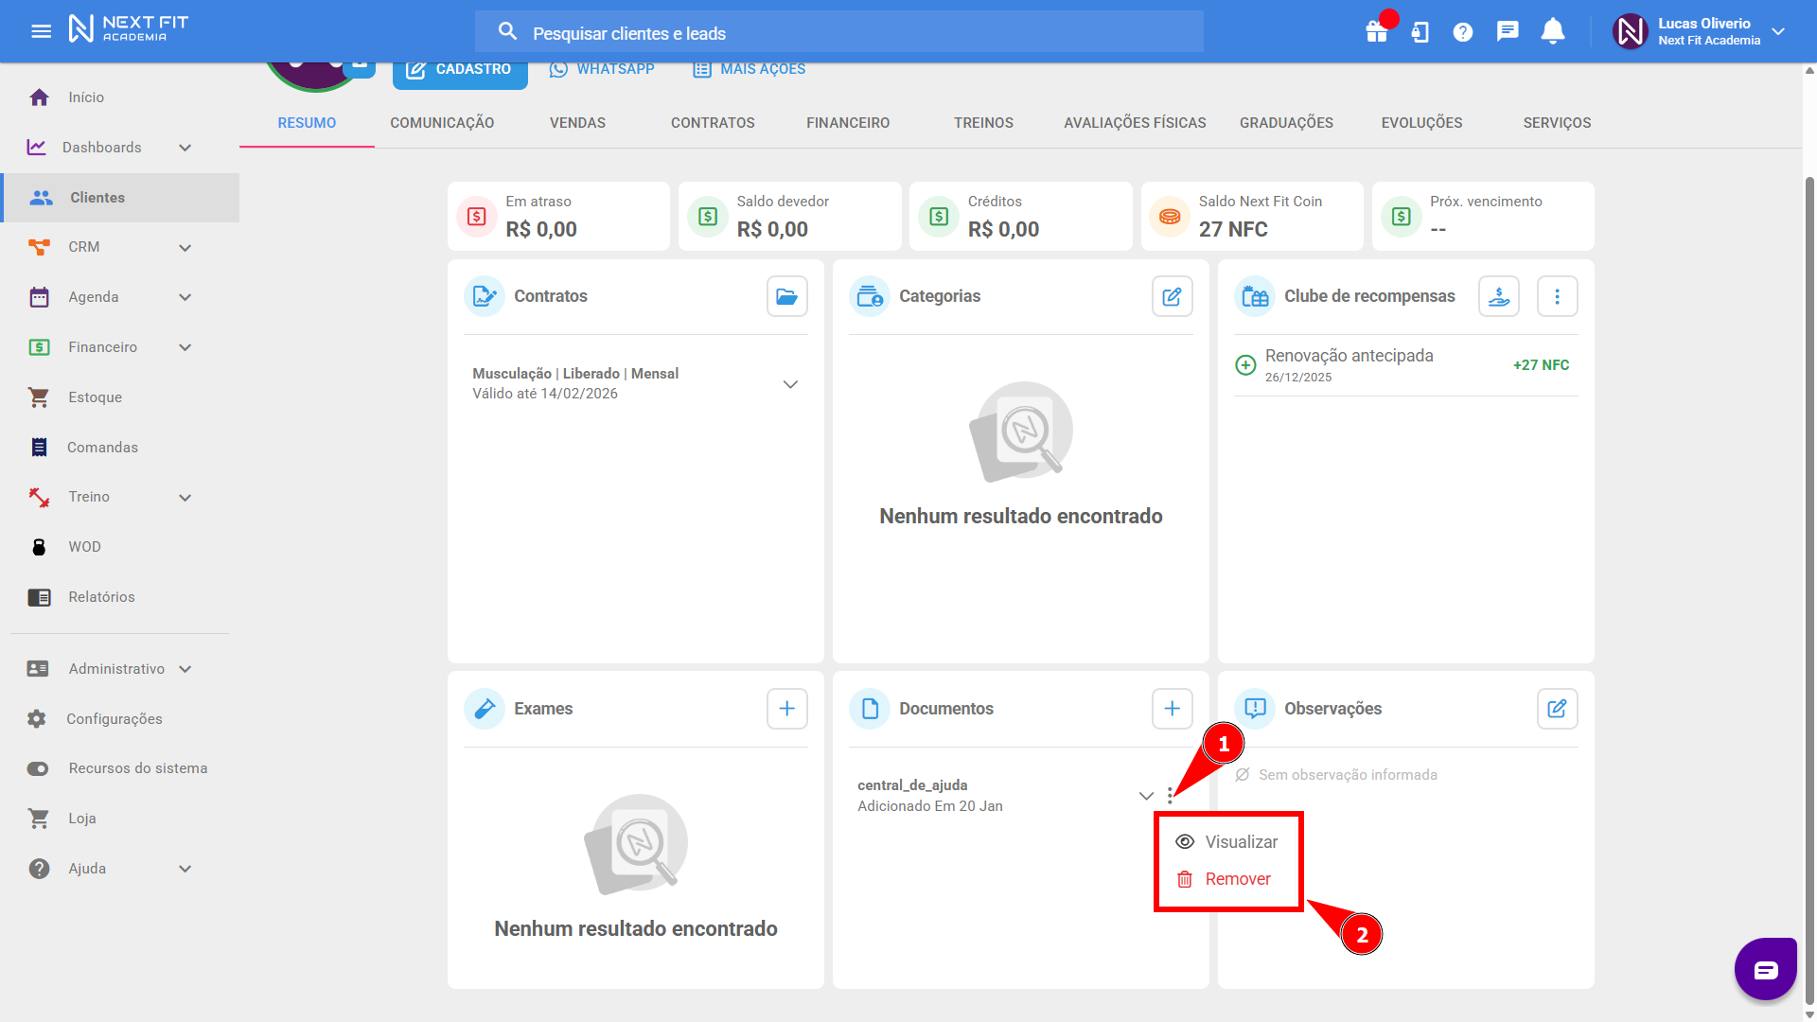
Task: Edit Categorias with the pencil icon
Action: click(1172, 296)
